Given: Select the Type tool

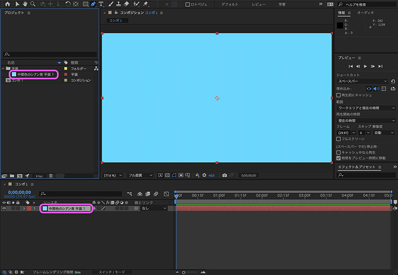Looking at the screenshot, I should 101,4.
